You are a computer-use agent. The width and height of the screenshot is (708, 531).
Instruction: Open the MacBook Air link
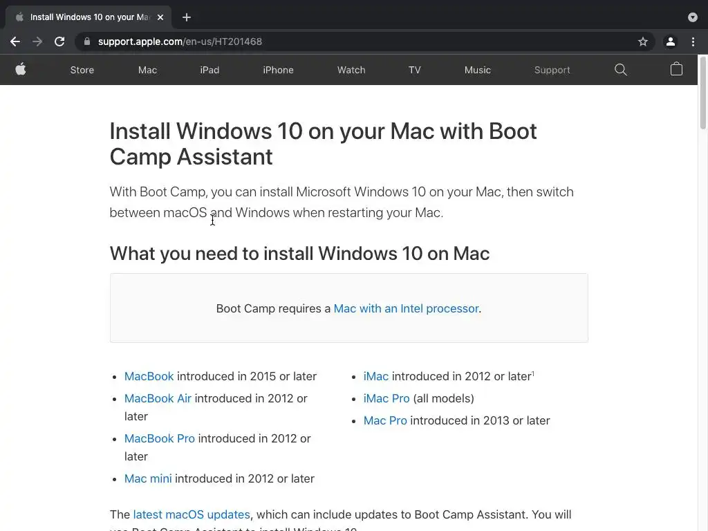pyautogui.click(x=158, y=398)
